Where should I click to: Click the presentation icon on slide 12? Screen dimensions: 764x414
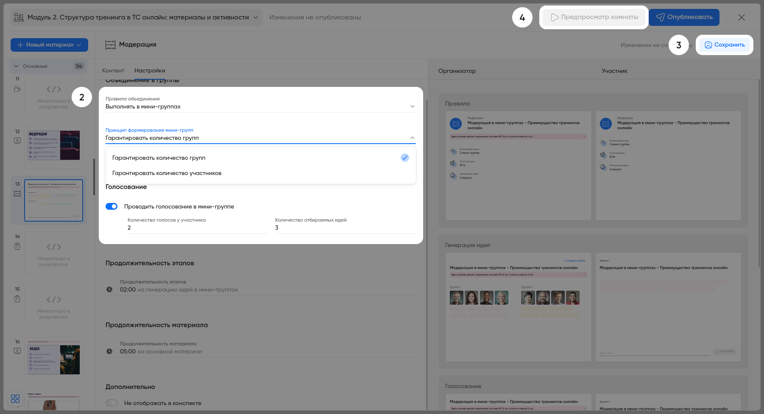click(x=17, y=141)
